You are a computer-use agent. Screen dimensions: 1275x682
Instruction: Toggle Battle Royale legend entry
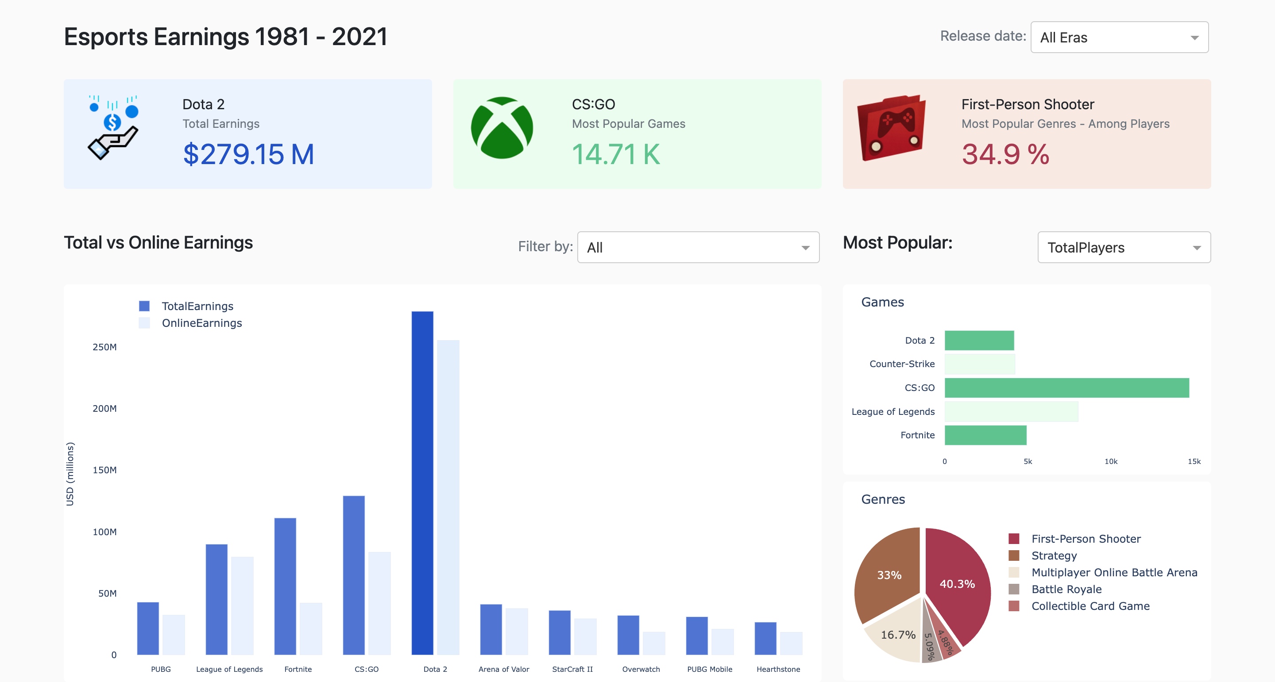[1066, 589]
